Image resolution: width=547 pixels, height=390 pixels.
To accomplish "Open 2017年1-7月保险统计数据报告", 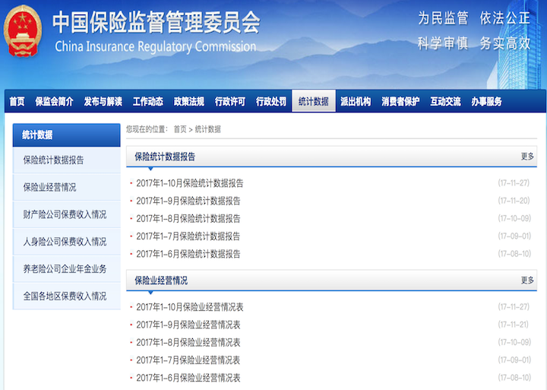I will [188, 236].
